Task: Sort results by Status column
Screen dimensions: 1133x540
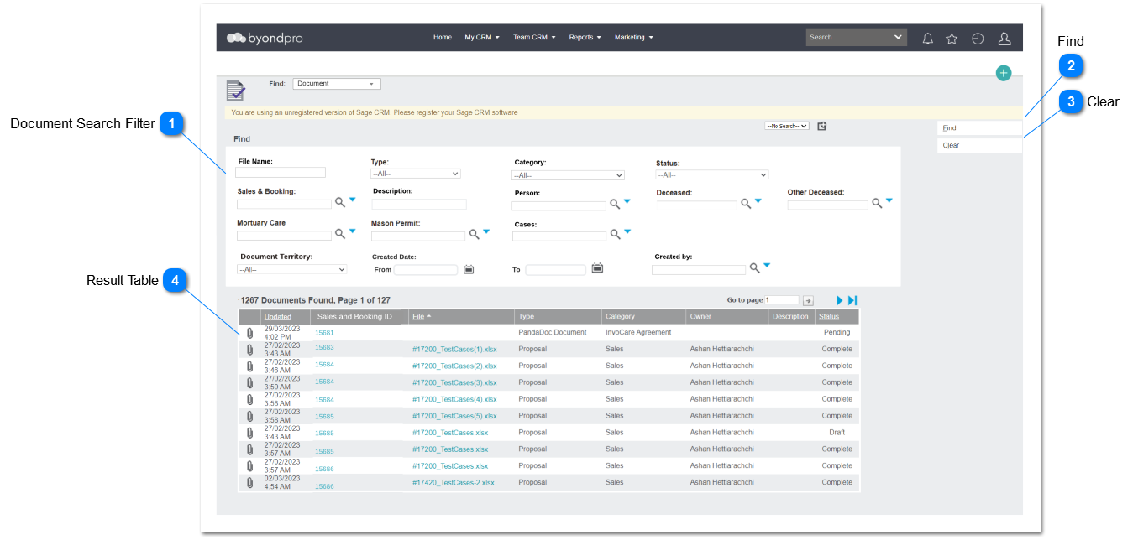Action: pos(829,317)
